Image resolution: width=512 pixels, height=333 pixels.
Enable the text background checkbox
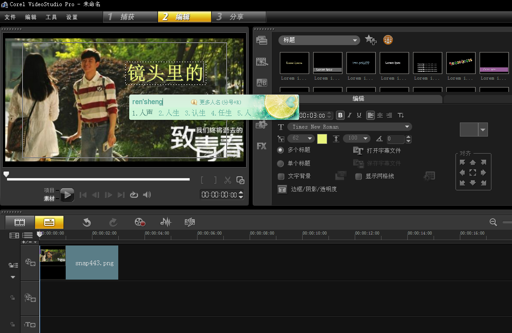(281, 176)
